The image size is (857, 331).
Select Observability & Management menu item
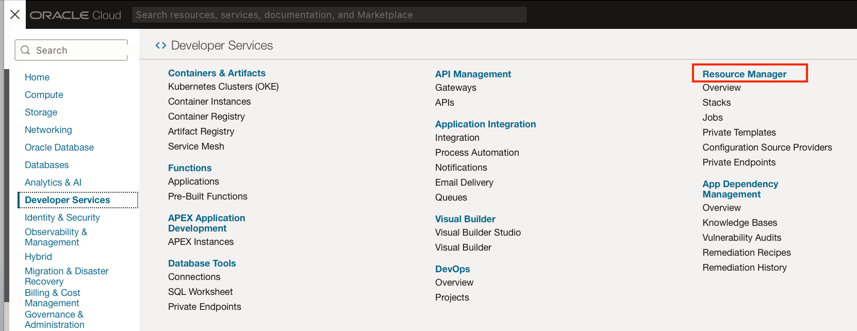coord(56,237)
